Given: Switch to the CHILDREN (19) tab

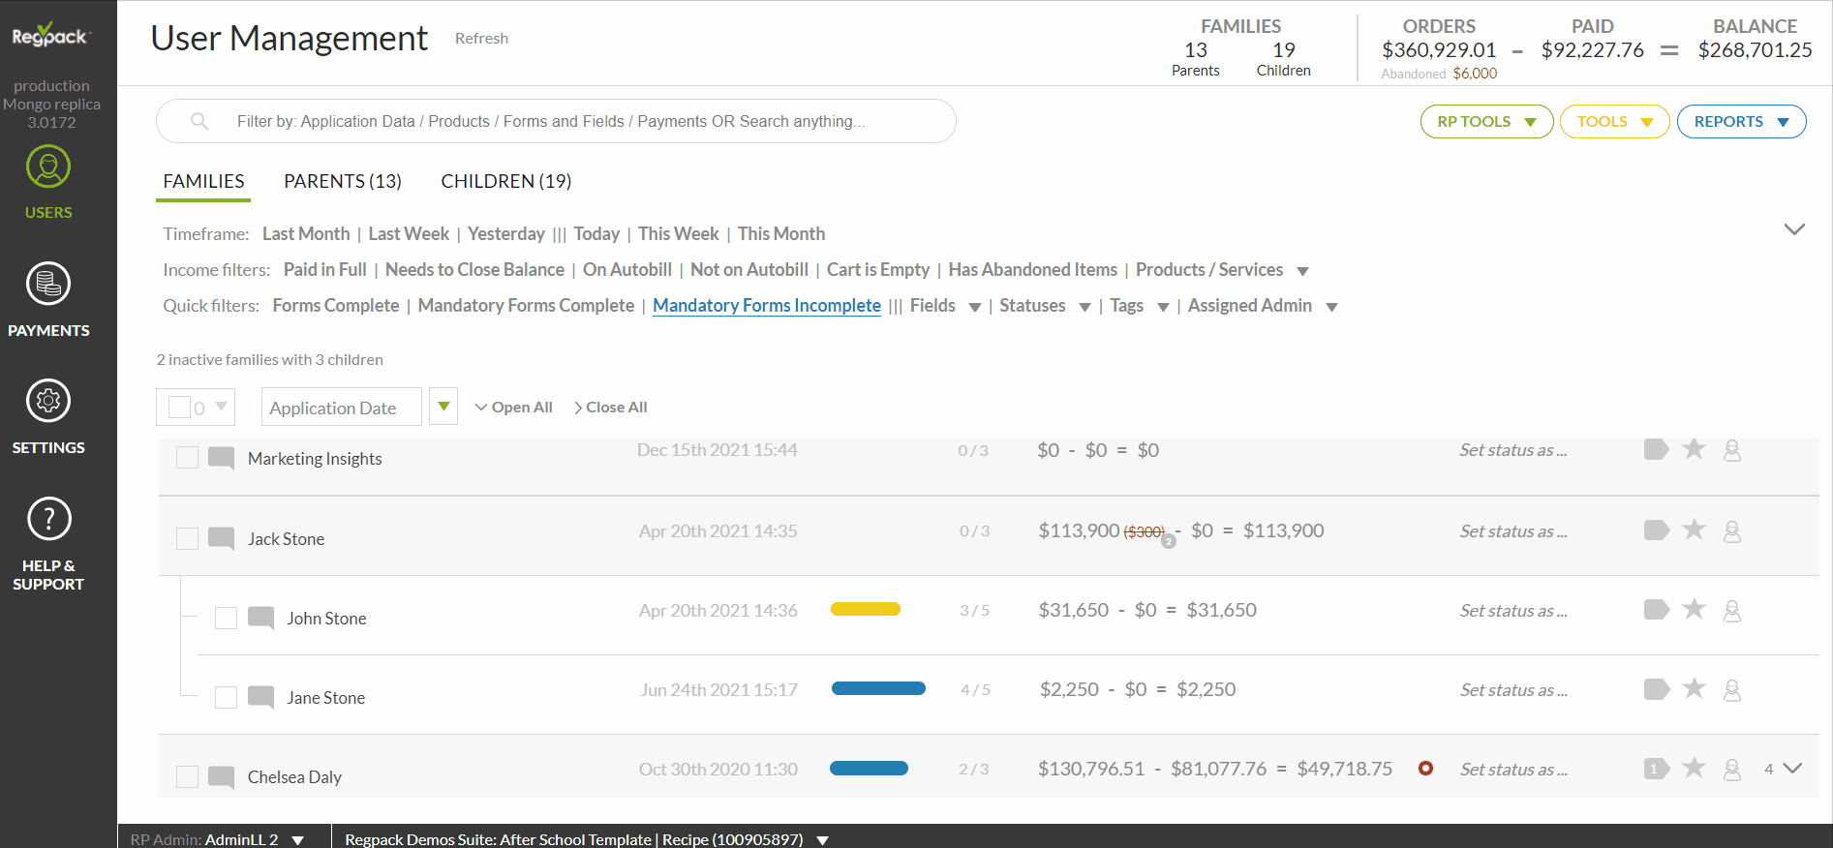Looking at the screenshot, I should [x=506, y=181].
